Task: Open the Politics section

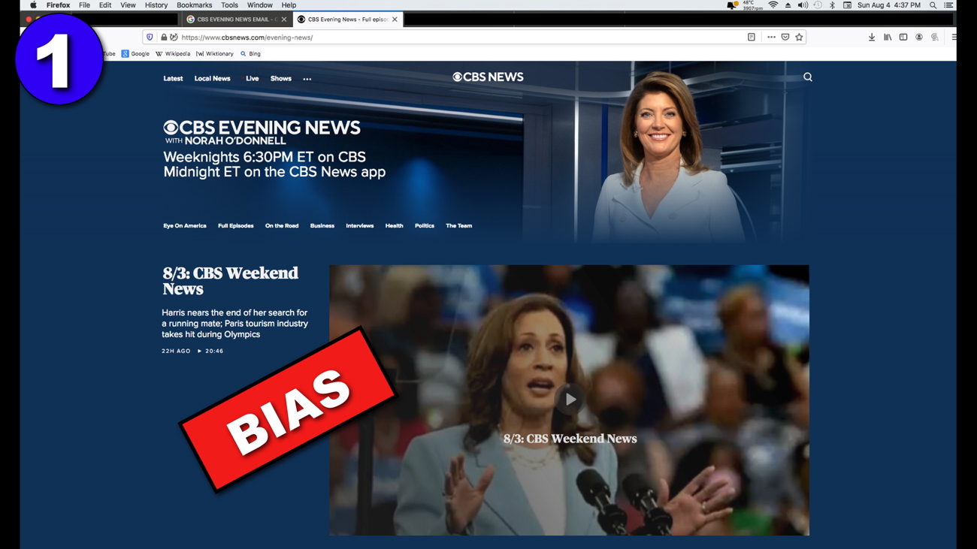Action: click(x=424, y=226)
